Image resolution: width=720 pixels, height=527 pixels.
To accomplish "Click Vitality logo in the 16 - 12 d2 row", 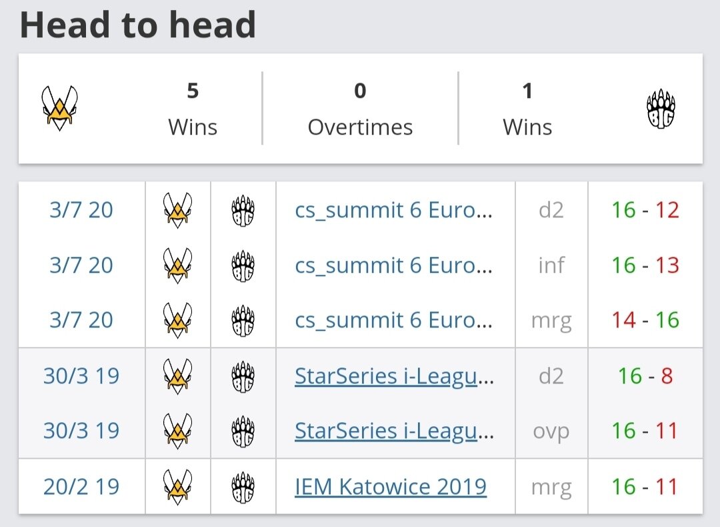I will [178, 210].
